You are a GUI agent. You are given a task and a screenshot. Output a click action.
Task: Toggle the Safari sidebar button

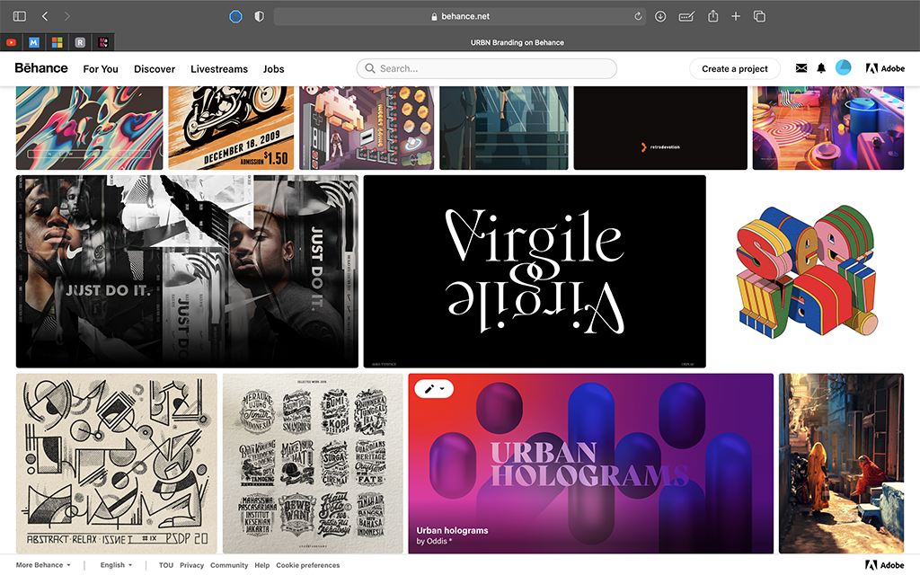pyautogui.click(x=20, y=16)
